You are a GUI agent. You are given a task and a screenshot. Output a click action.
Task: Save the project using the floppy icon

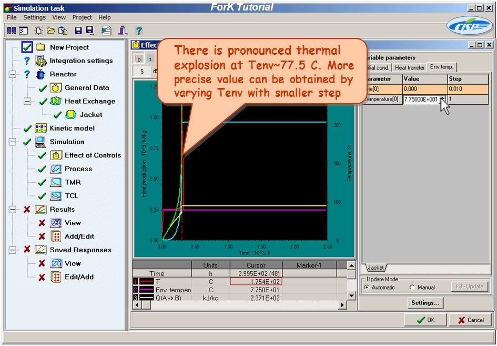[x=78, y=31]
